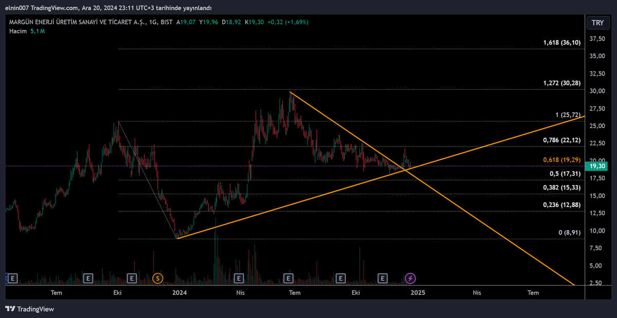Click the 7,50 price axis label

tap(597, 248)
